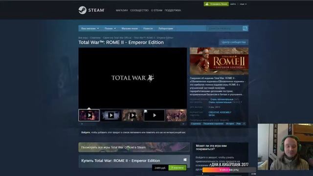Open the CREATIVE ASSEMBLY developer link

(x=220, y=112)
